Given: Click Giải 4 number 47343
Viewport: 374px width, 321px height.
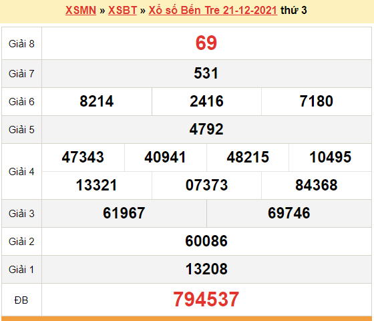Looking at the screenshot, I should click(83, 157).
